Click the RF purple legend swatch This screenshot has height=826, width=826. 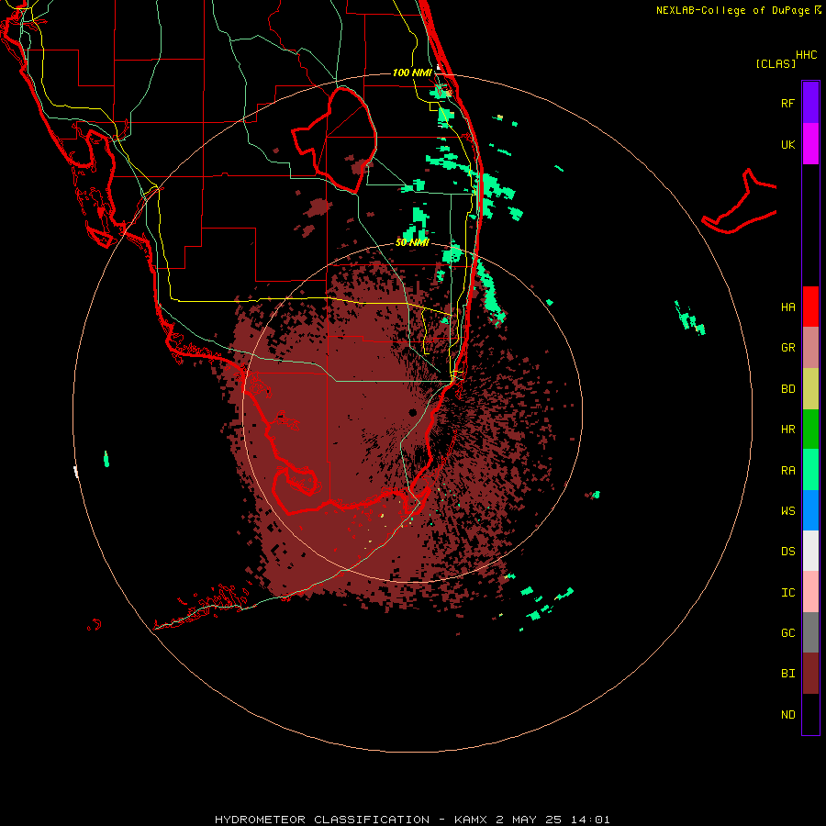click(x=810, y=103)
